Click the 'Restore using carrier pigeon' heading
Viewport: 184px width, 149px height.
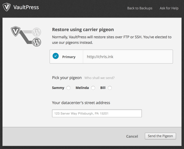pyautogui.click(x=83, y=30)
